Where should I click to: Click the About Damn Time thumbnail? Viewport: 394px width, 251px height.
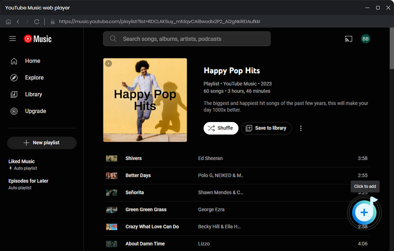(x=112, y=244)
